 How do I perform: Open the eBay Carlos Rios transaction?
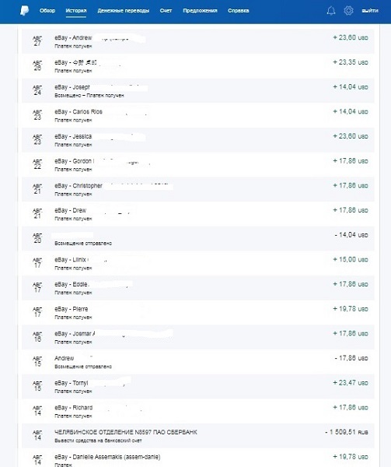point(198,115)
